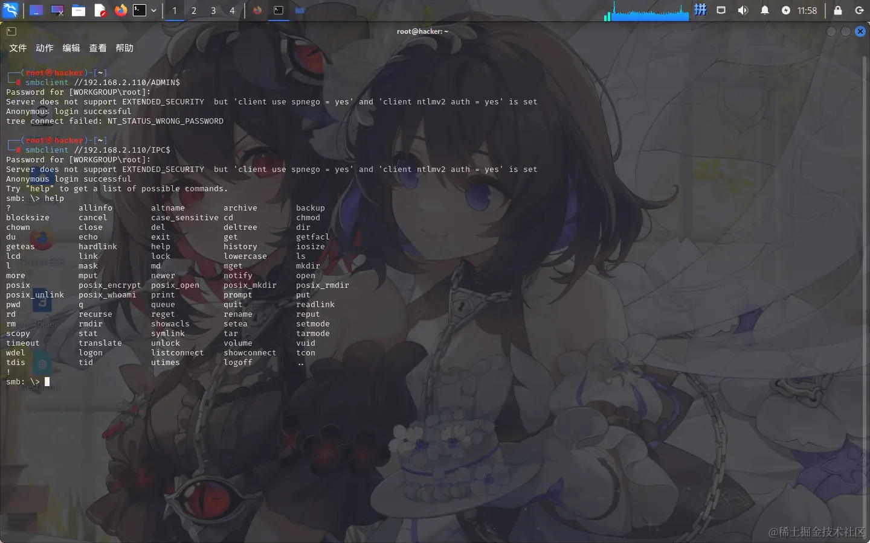
Task: Open the volume control icon
Action: pos(743,10)
